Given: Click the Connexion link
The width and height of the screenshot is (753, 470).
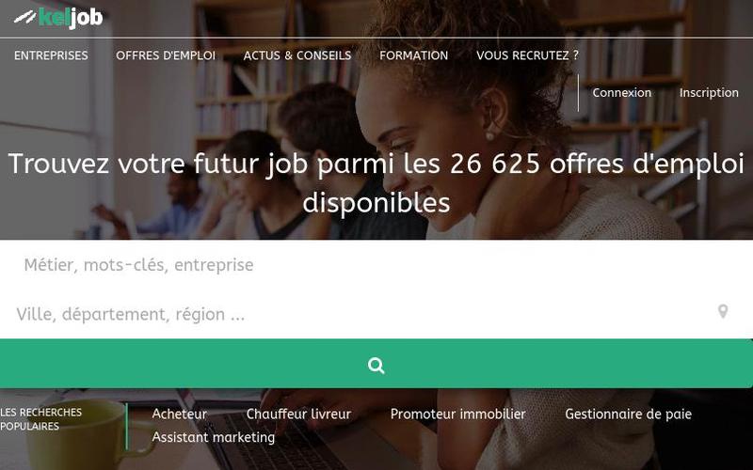Looking at the screenshot, I should tap(622, 92).
